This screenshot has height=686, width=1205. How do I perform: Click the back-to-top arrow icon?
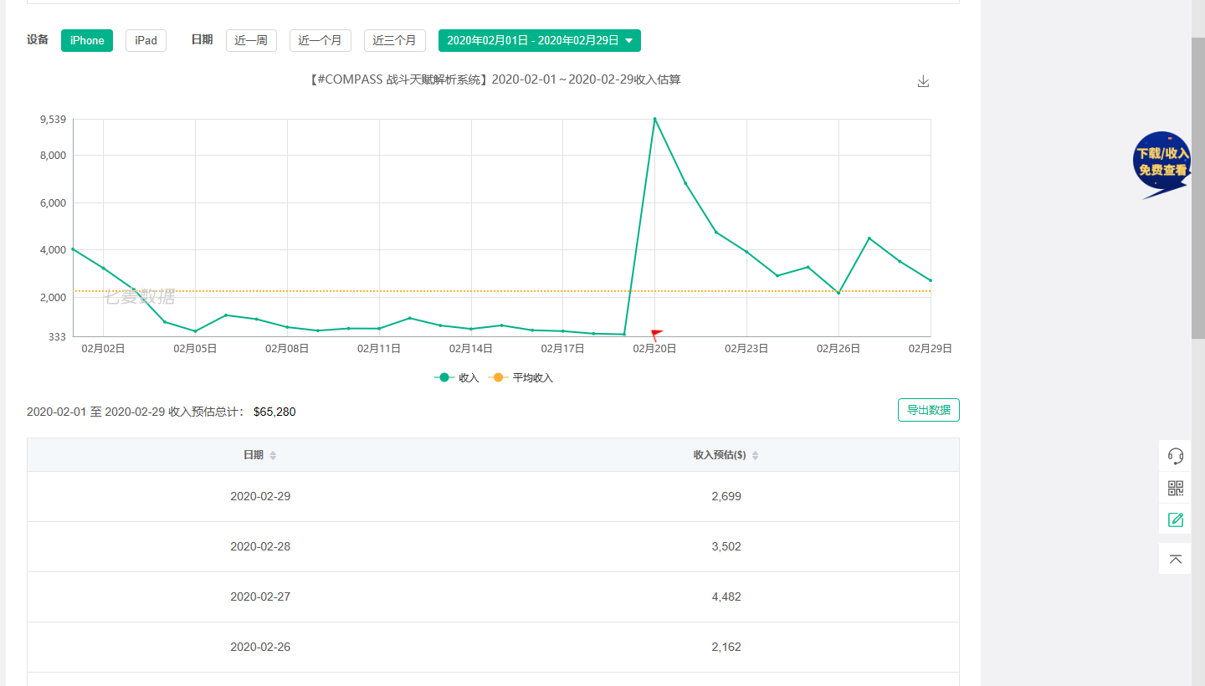point(1175,559)
